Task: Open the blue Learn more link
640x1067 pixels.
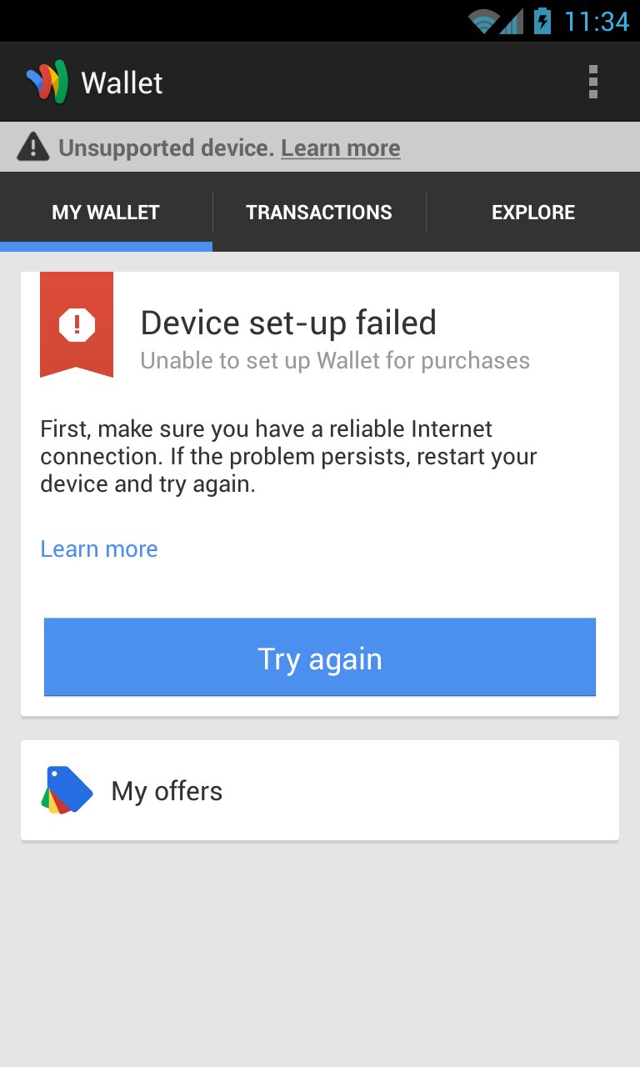Action: click(99, 549)
